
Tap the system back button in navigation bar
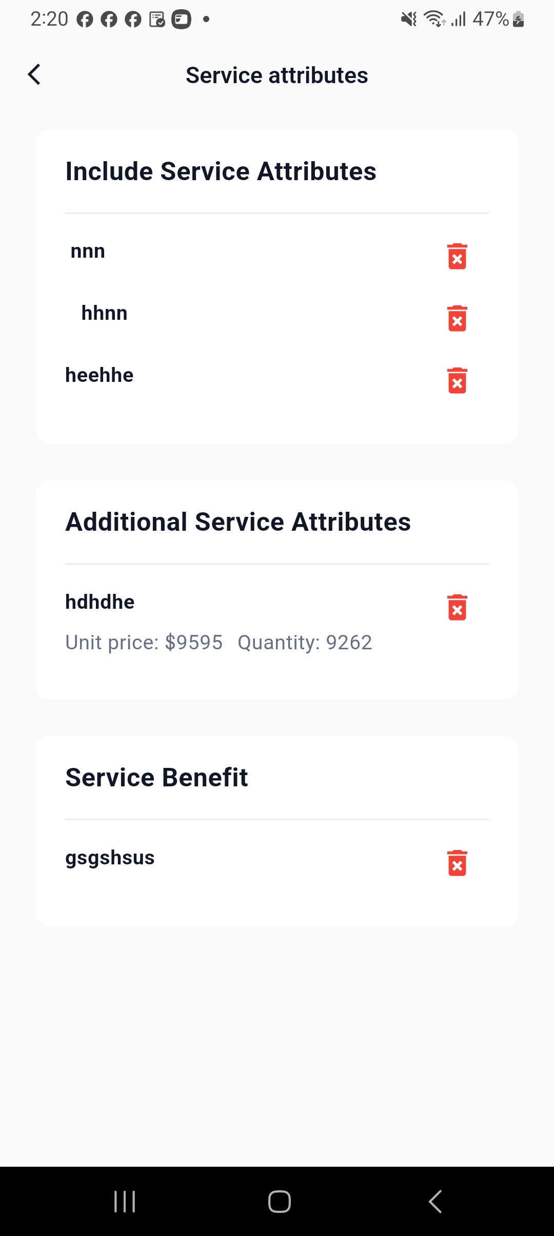click(x=435, y=1202)
